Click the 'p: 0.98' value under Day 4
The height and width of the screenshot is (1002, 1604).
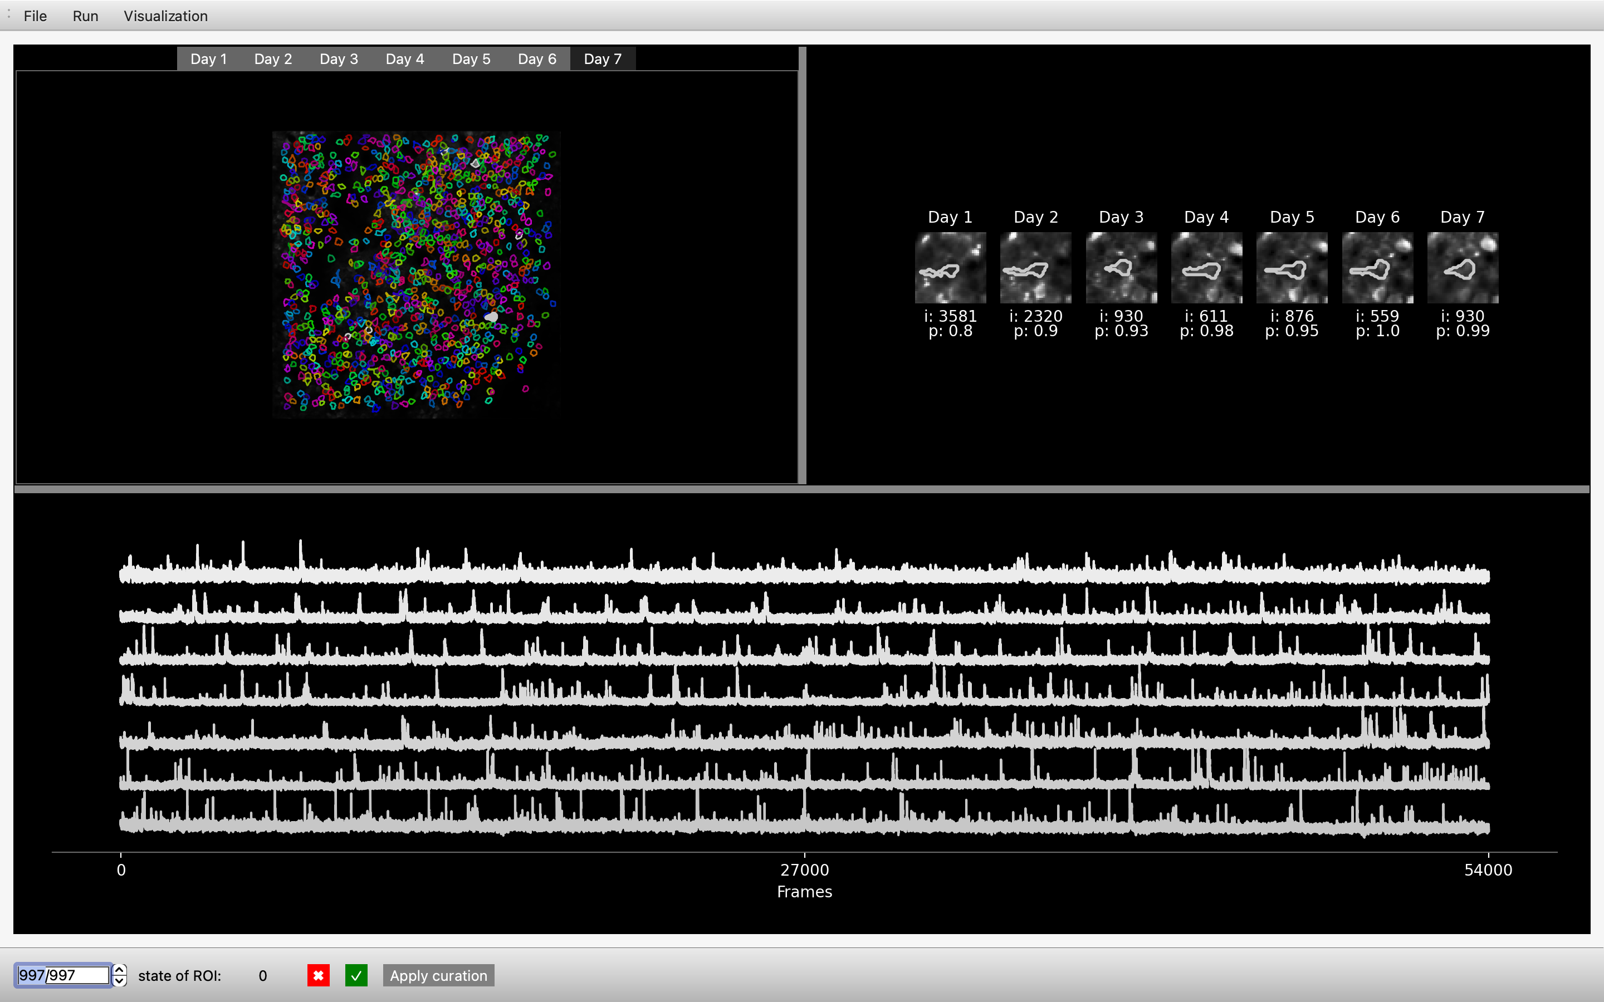click(x=1207, y=331)
